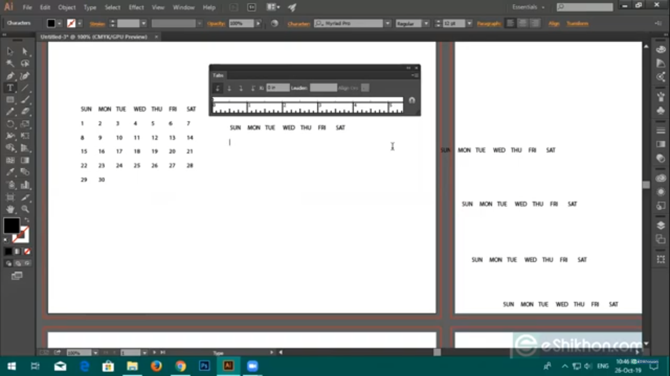Open the Layers panel from the right dock
Screen dimensions: 670x376
point(660,224)
